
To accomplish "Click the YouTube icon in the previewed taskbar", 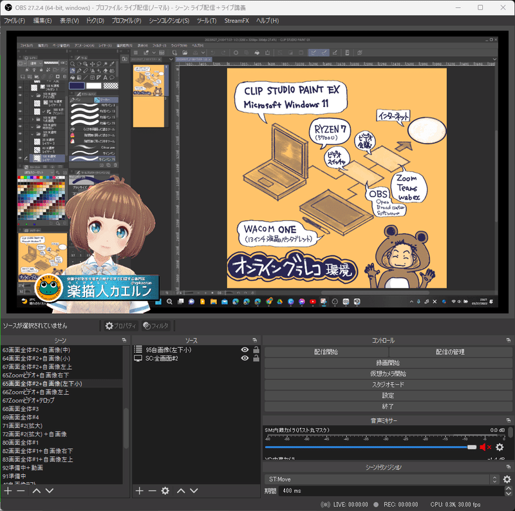I will pyautogui.click(x=313, y=302).
